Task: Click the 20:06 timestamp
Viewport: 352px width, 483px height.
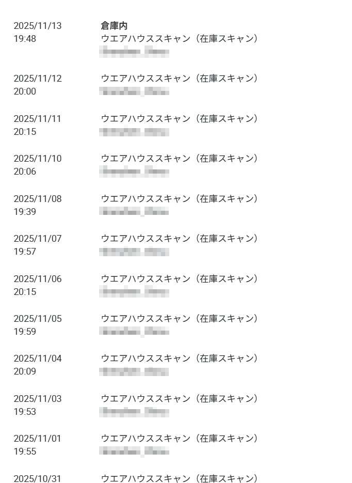Action: coord(25,172)
